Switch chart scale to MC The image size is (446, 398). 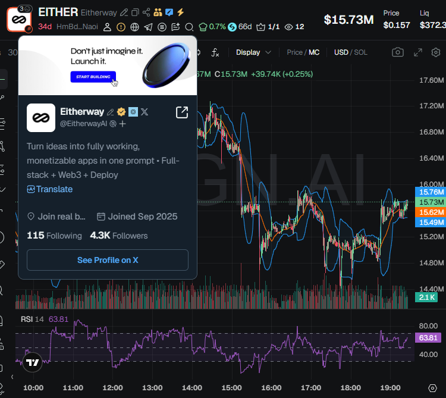(314, 52)
